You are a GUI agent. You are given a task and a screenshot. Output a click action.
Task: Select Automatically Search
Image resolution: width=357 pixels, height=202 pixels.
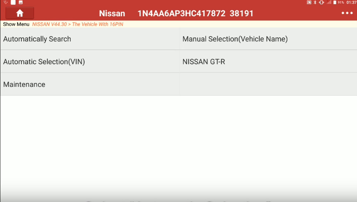click(90, 39)
